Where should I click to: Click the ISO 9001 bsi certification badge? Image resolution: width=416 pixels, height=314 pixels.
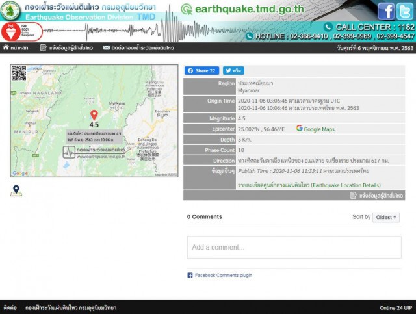pos(21,32)
